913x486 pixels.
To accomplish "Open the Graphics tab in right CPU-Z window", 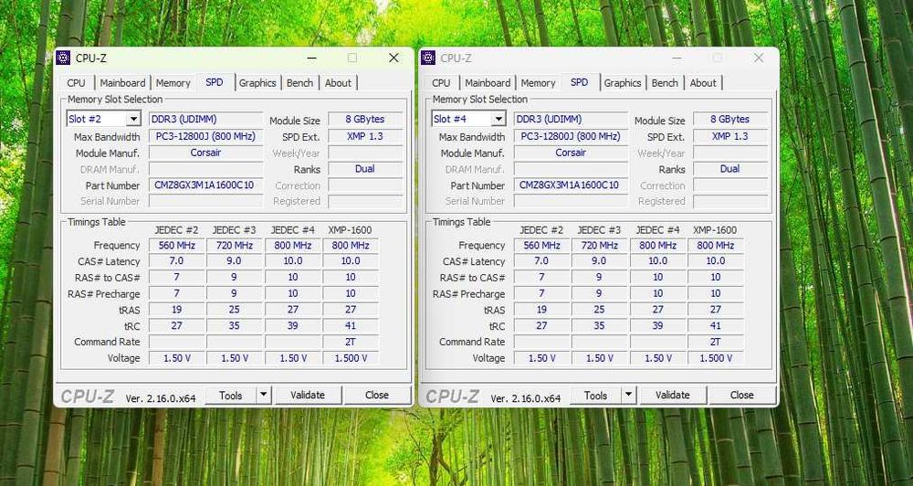I will tap(623, 83).
